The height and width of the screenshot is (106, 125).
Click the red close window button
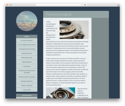pyautogui.click(x=7, y=5)
